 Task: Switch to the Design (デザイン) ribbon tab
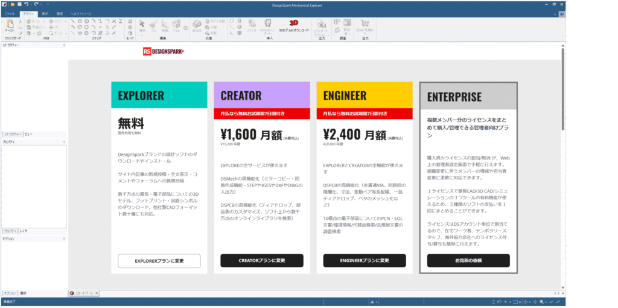tap(28, 14)
